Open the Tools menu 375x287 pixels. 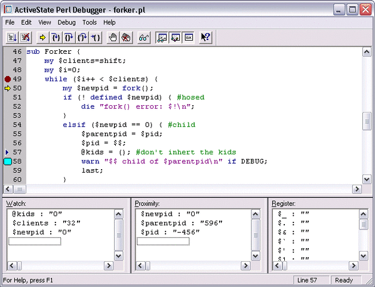[90, 22]
